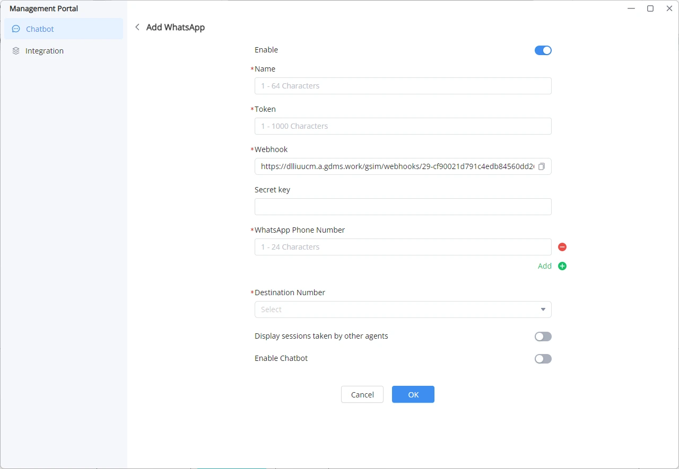Remove the WhatsApp Phone Number row

tap(562, 247)
